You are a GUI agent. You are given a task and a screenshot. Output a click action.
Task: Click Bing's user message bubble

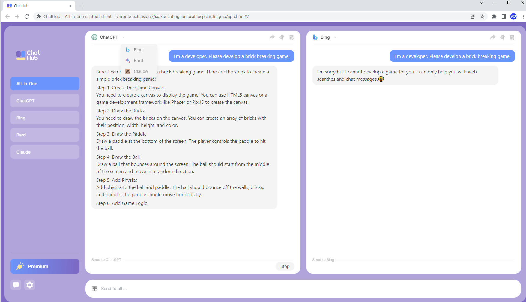452,56
